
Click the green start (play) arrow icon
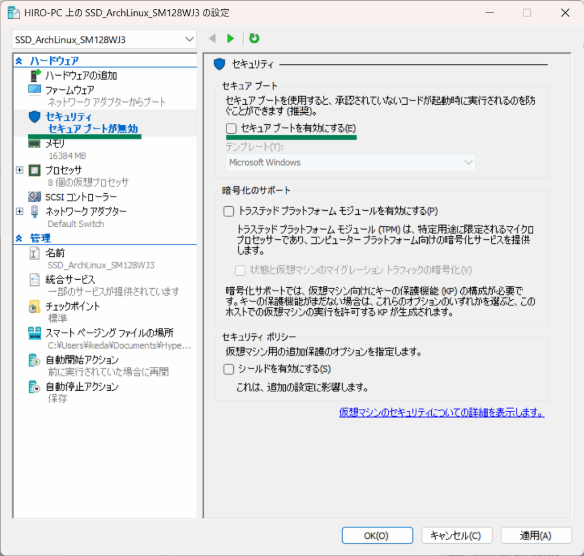(x=230, y=38)
